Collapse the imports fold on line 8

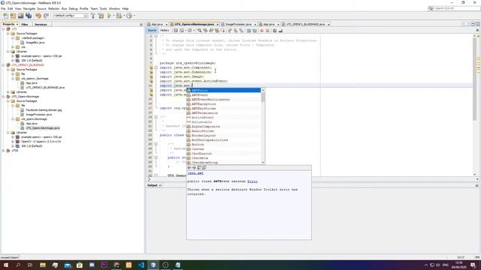156,67
